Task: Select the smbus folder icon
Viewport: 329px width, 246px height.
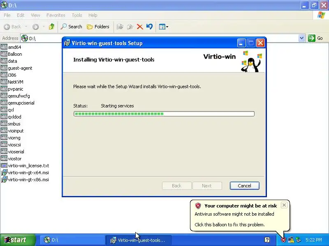Action: 4,124
